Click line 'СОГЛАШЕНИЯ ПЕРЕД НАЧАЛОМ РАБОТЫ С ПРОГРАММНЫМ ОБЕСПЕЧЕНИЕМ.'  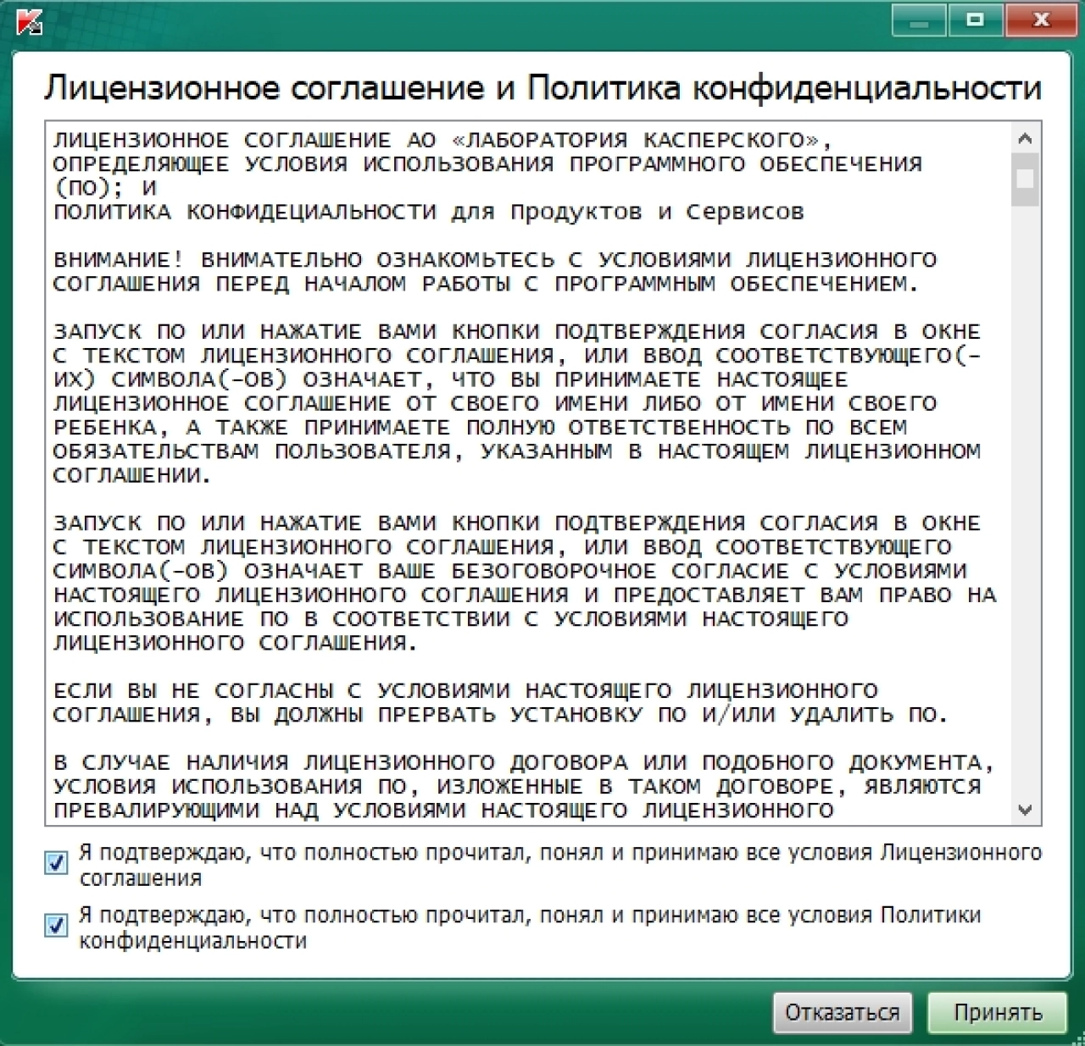486,284
